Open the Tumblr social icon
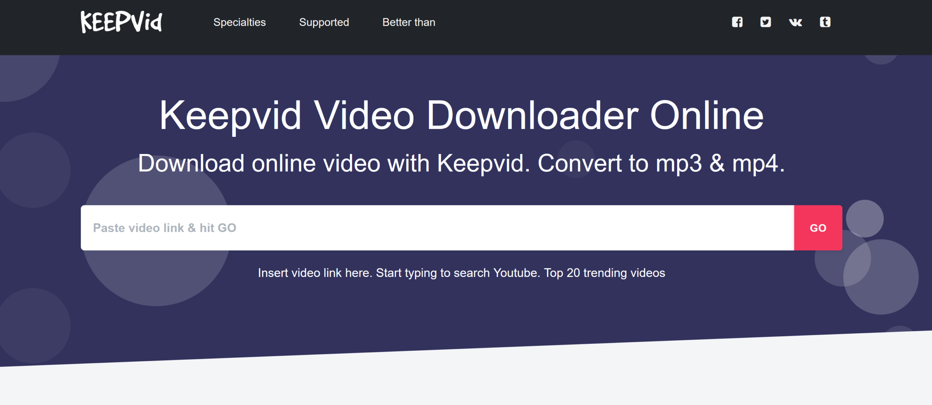 [825, 22]
